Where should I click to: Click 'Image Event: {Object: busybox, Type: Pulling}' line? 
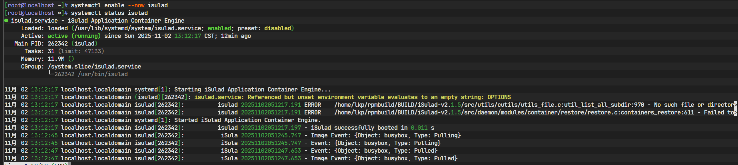click(x=386, y=135)
